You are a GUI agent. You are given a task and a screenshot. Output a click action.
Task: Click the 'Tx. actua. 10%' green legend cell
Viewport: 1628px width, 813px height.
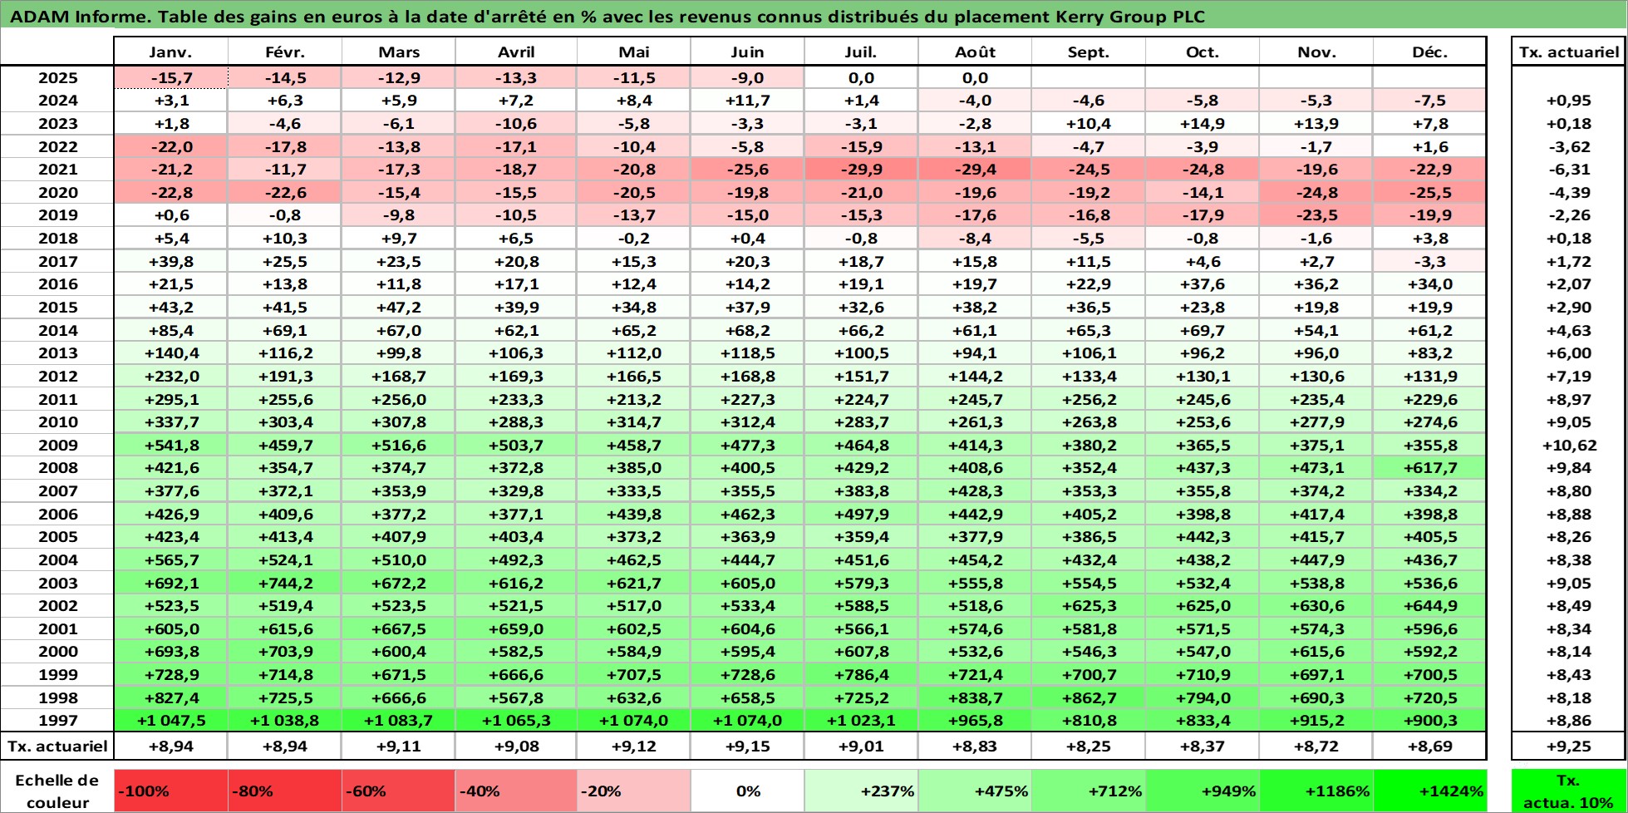point(1568,791)
